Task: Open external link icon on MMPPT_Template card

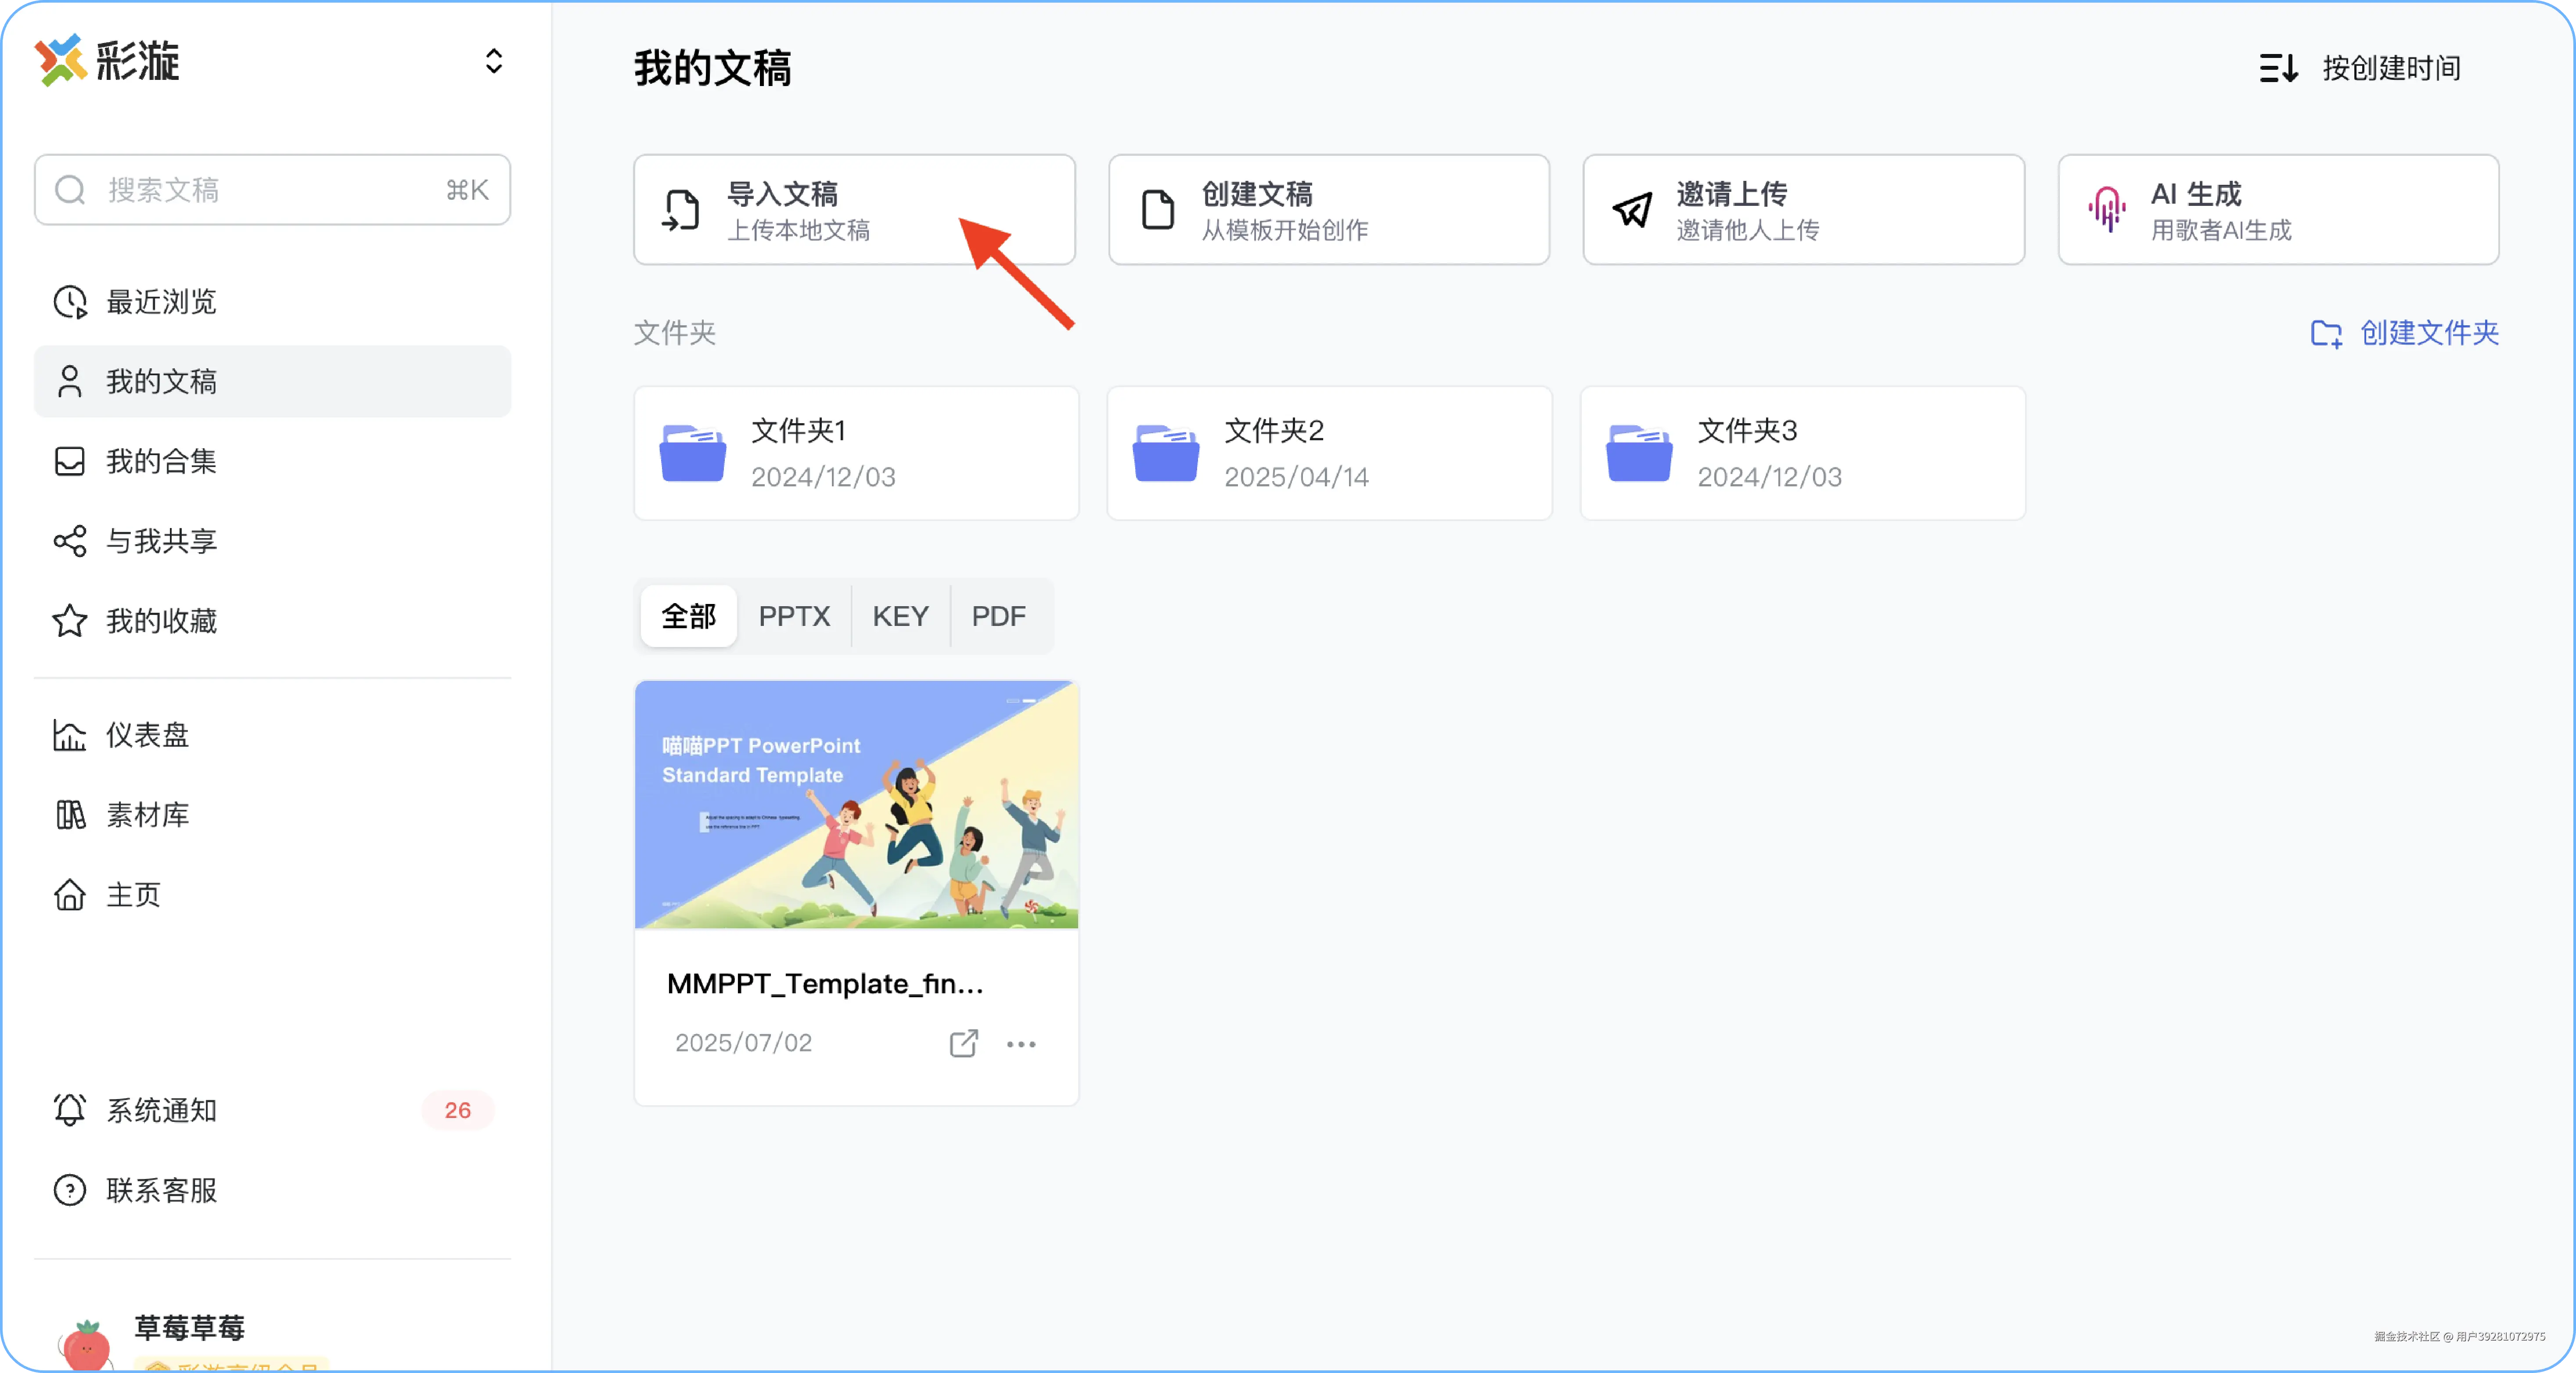Action: pyautogui.click(x=963, y=1043)
